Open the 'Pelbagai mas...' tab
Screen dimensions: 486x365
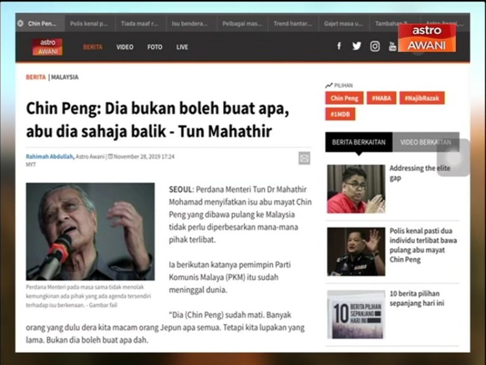pyautogui.click(x=242, y=24)
